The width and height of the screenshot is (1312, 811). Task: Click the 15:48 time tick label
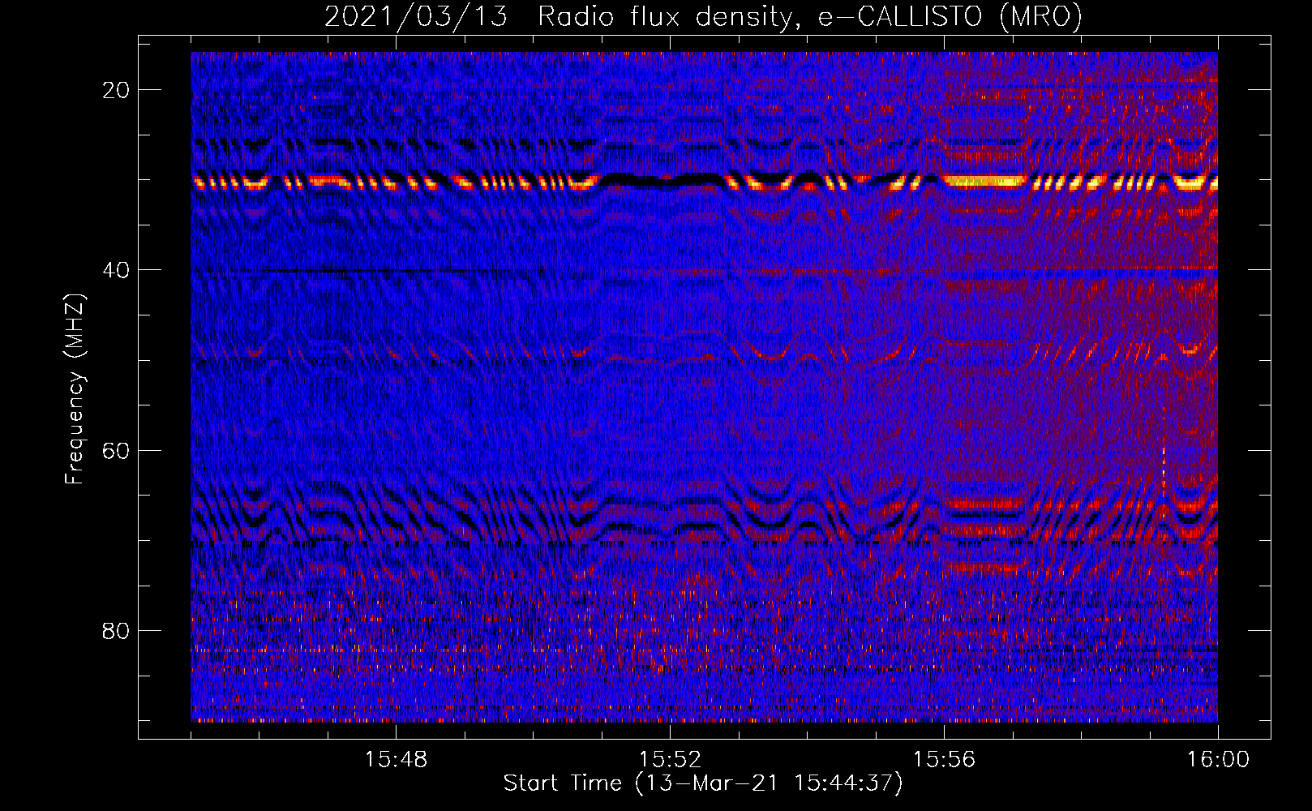coord(396,760)
